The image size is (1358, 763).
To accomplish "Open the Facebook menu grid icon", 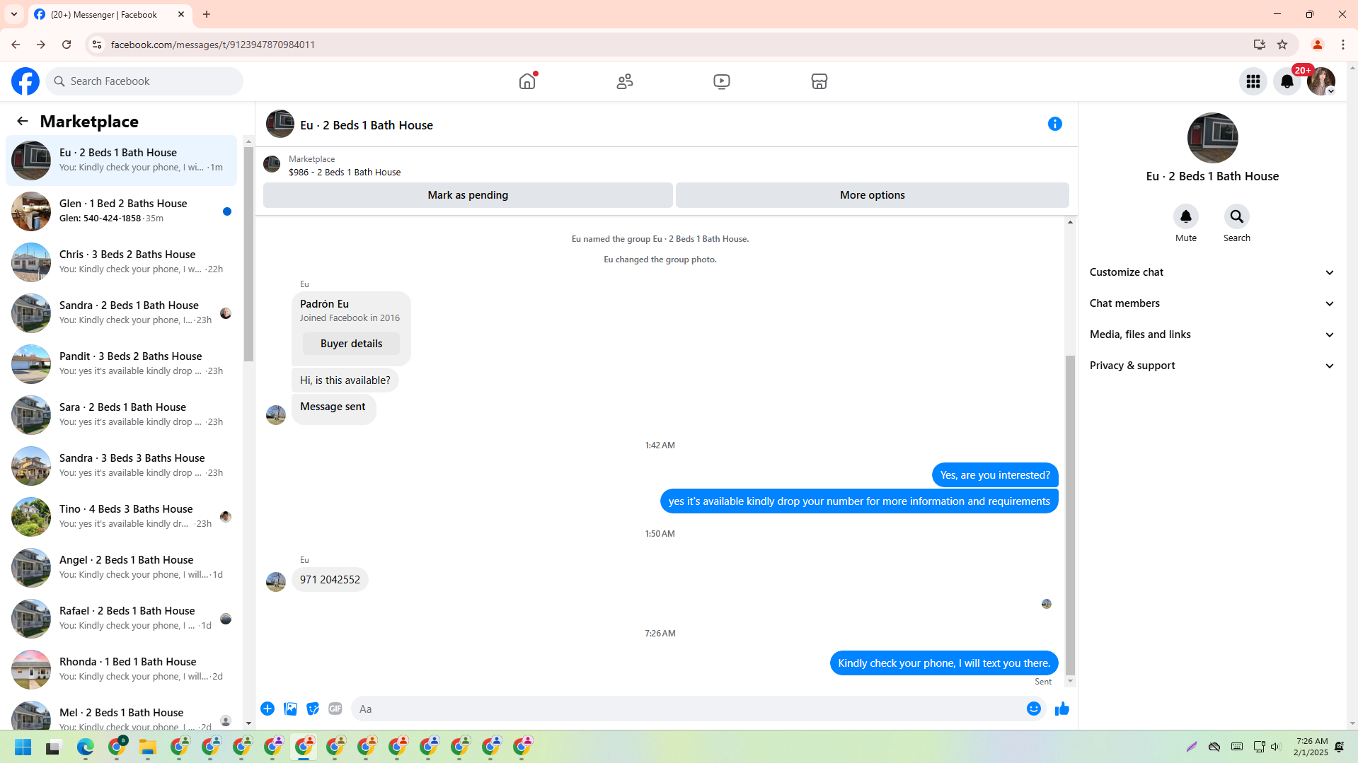I will pos(1253,81).
